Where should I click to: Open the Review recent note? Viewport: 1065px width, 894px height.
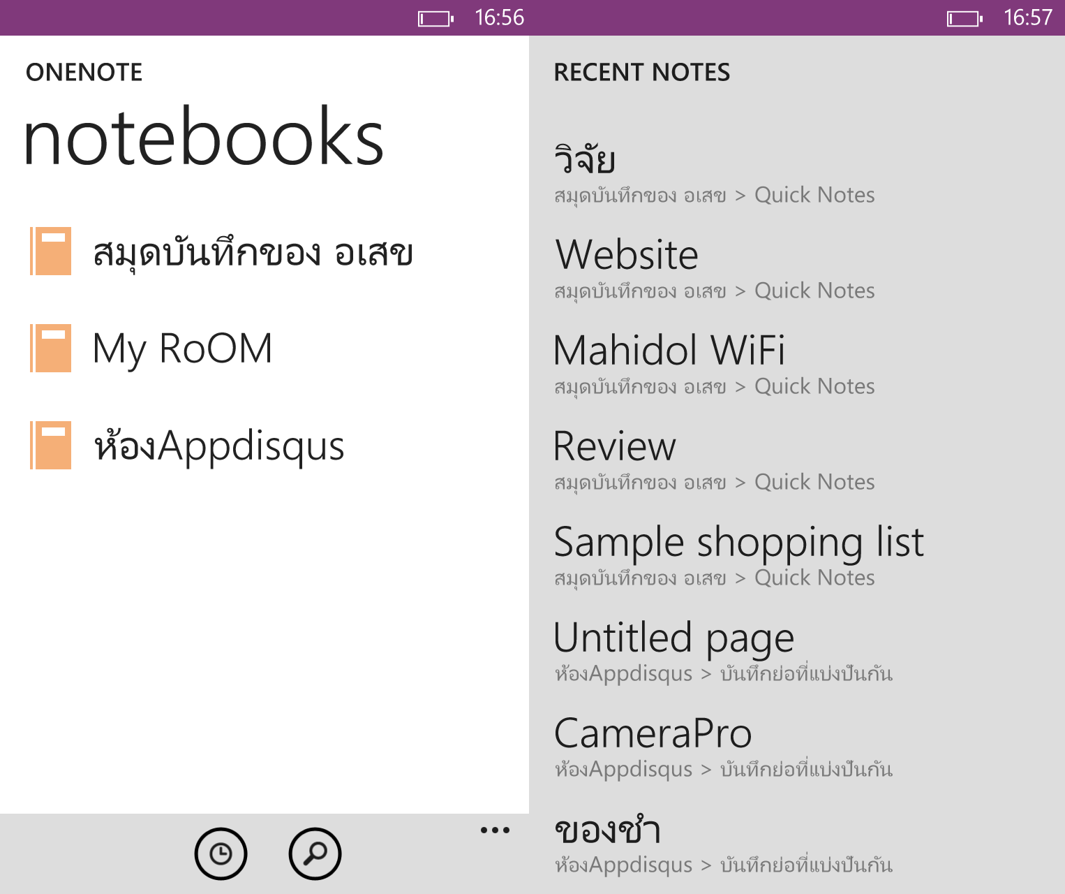pyautogui.click(x=615, y=446)
